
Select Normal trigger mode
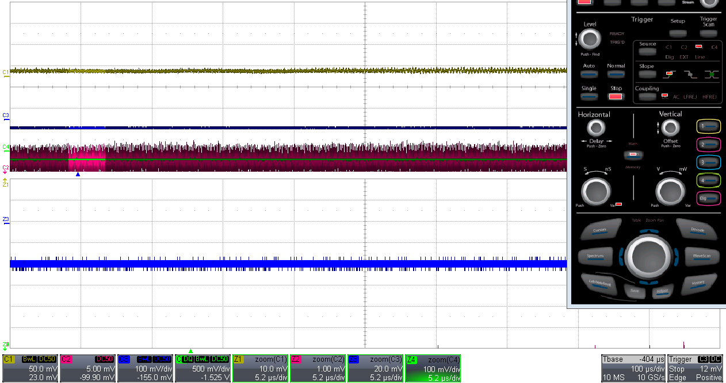[616, 75]
